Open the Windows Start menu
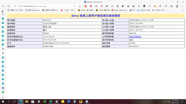This screenshot has height=104, width=186. [x=3, y=101]
